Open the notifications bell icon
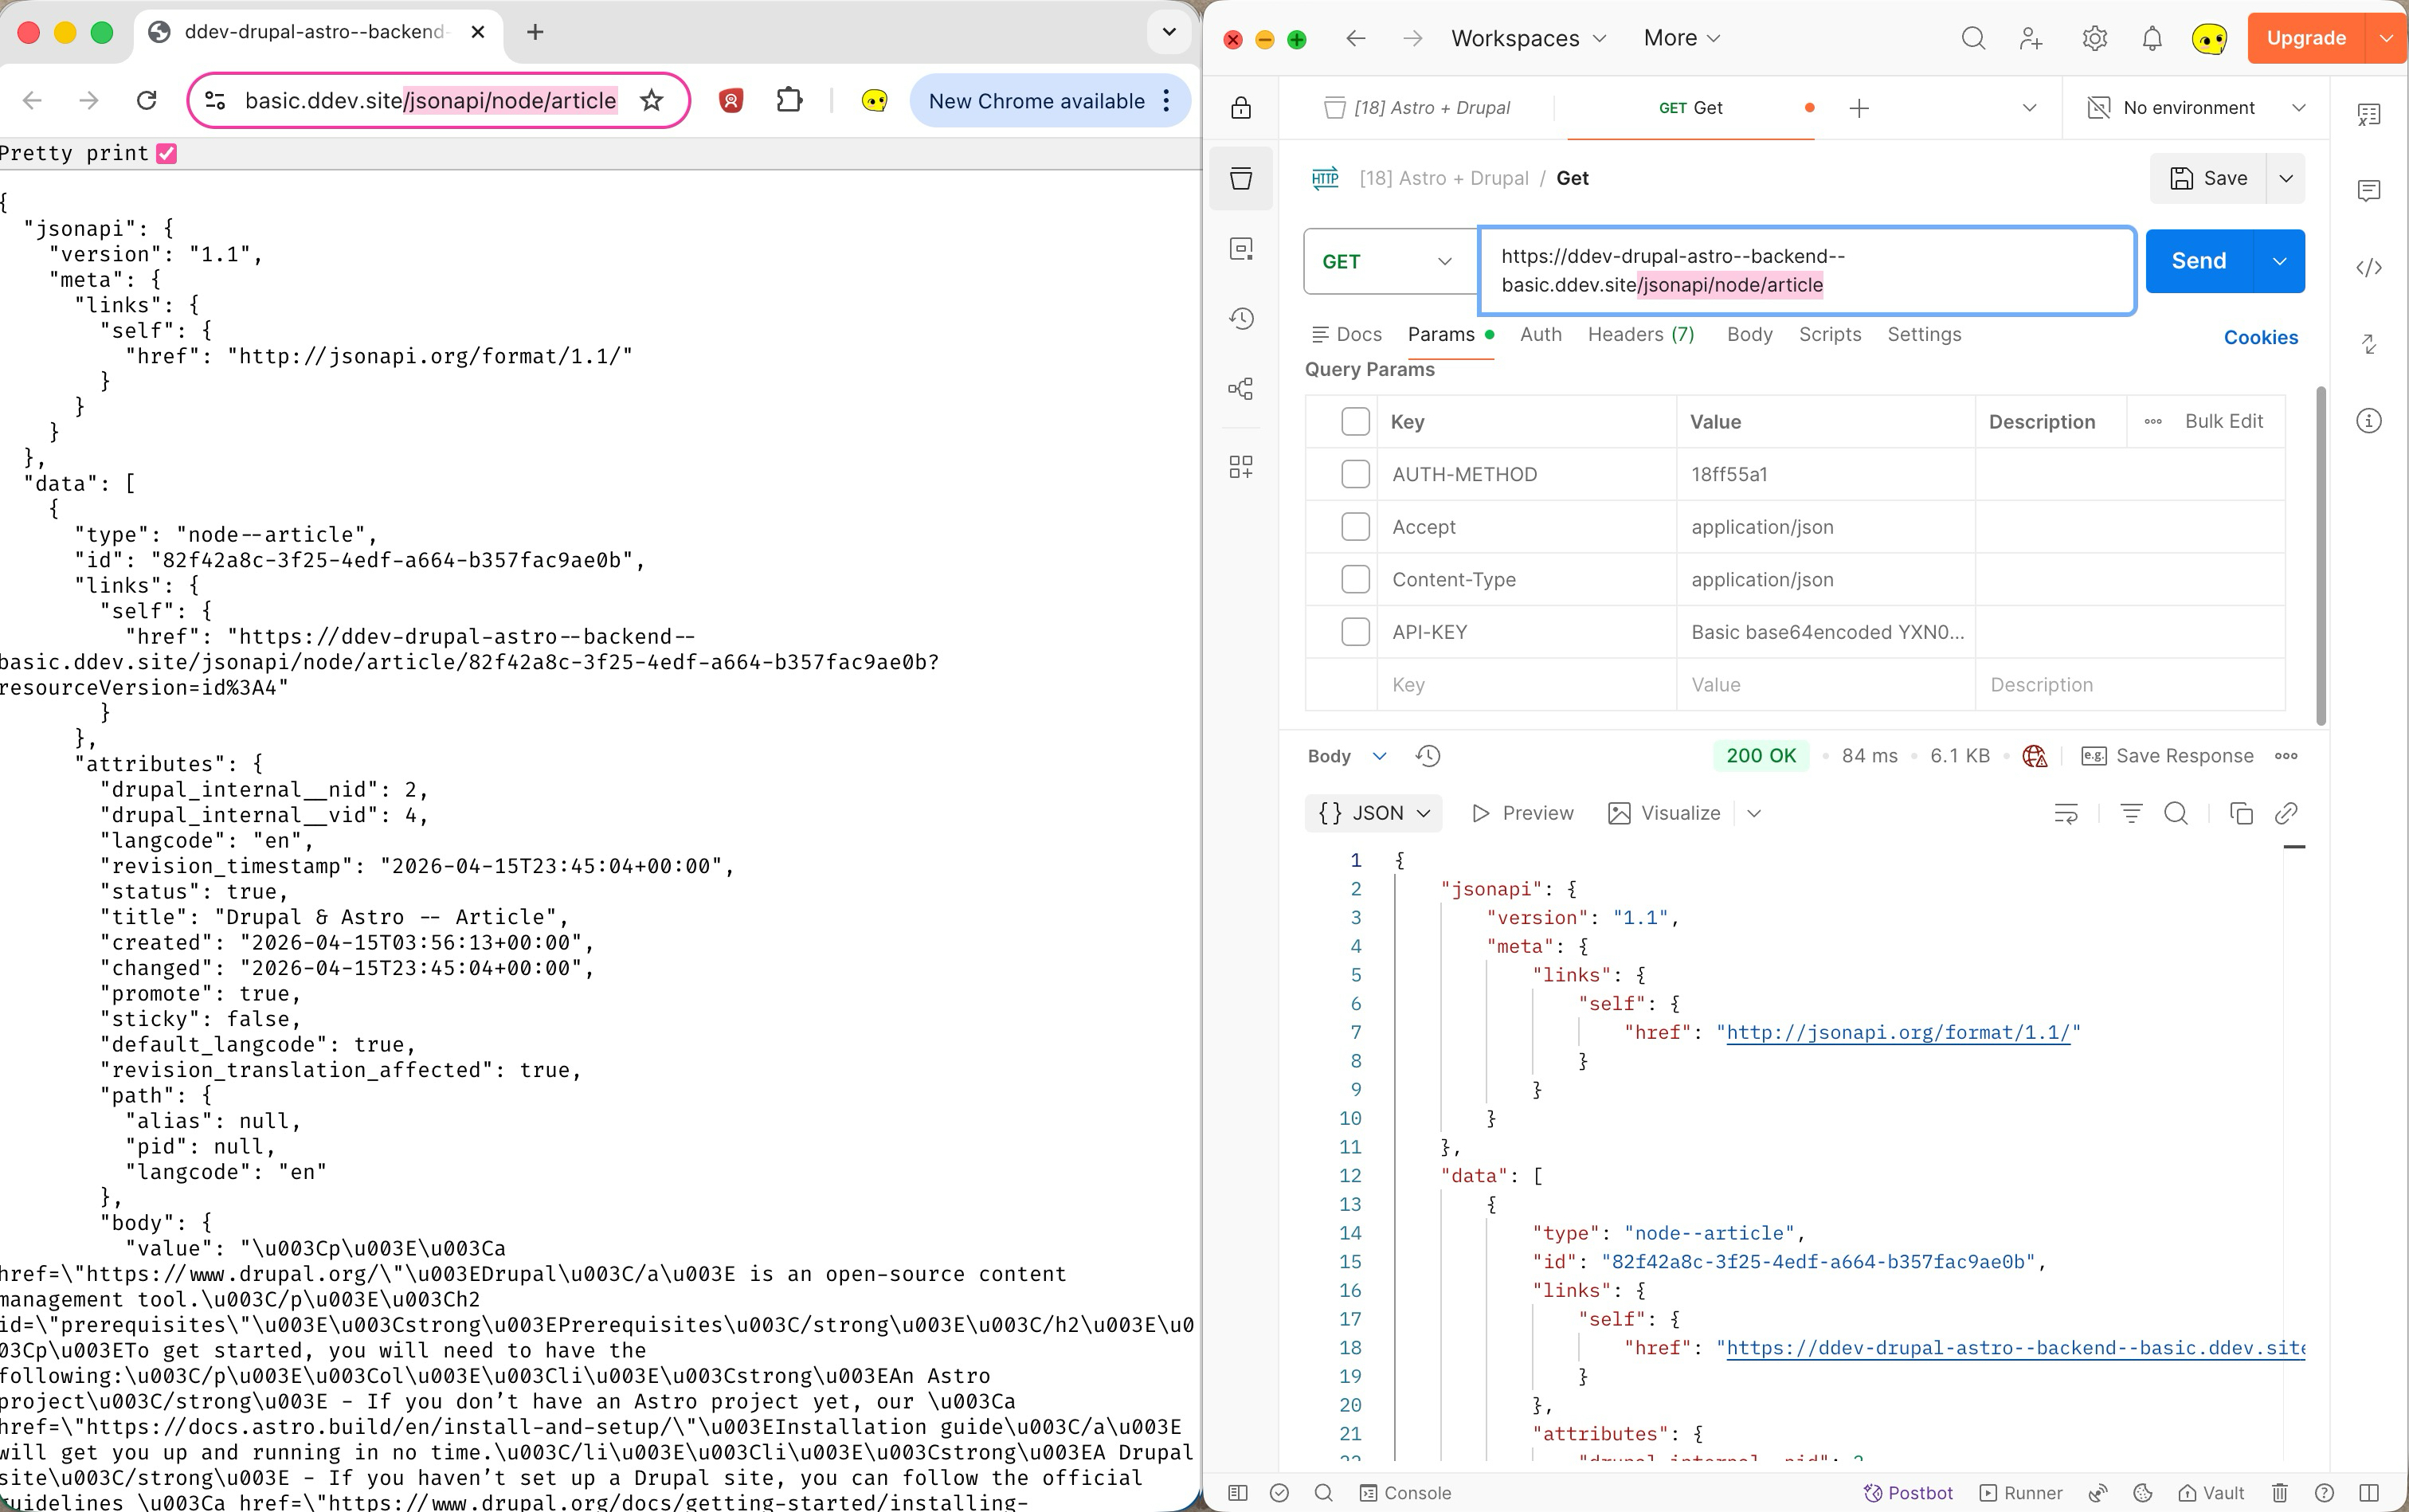The height and width of the screenshot is (1512, 2409). point(2152,39)
